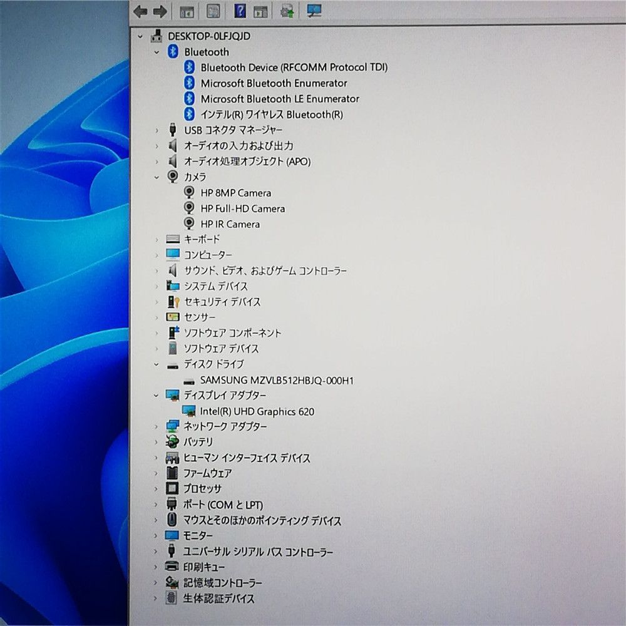Click the update driver toolbar icon
The image size is (626, 626).
pyautogui.click(x=287, y=11)
